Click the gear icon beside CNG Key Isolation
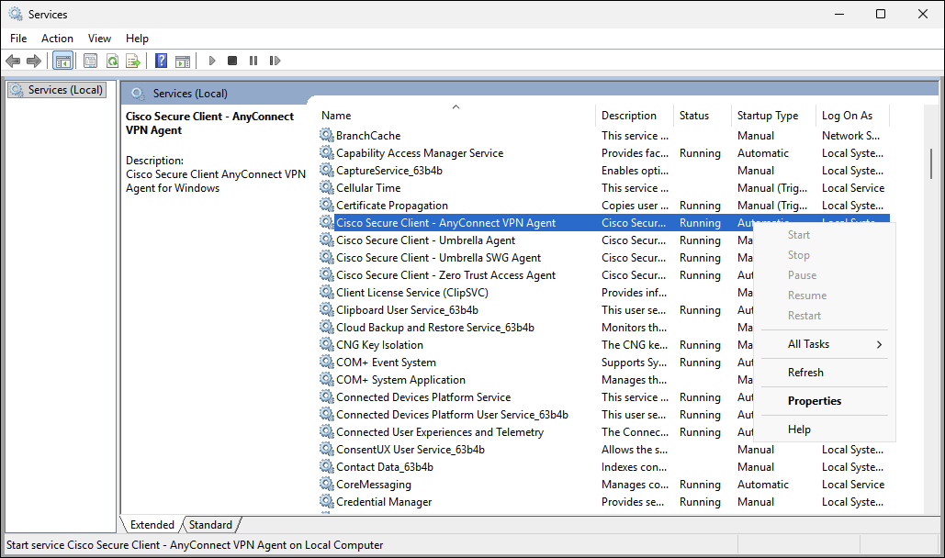 [x=326, y=344]
